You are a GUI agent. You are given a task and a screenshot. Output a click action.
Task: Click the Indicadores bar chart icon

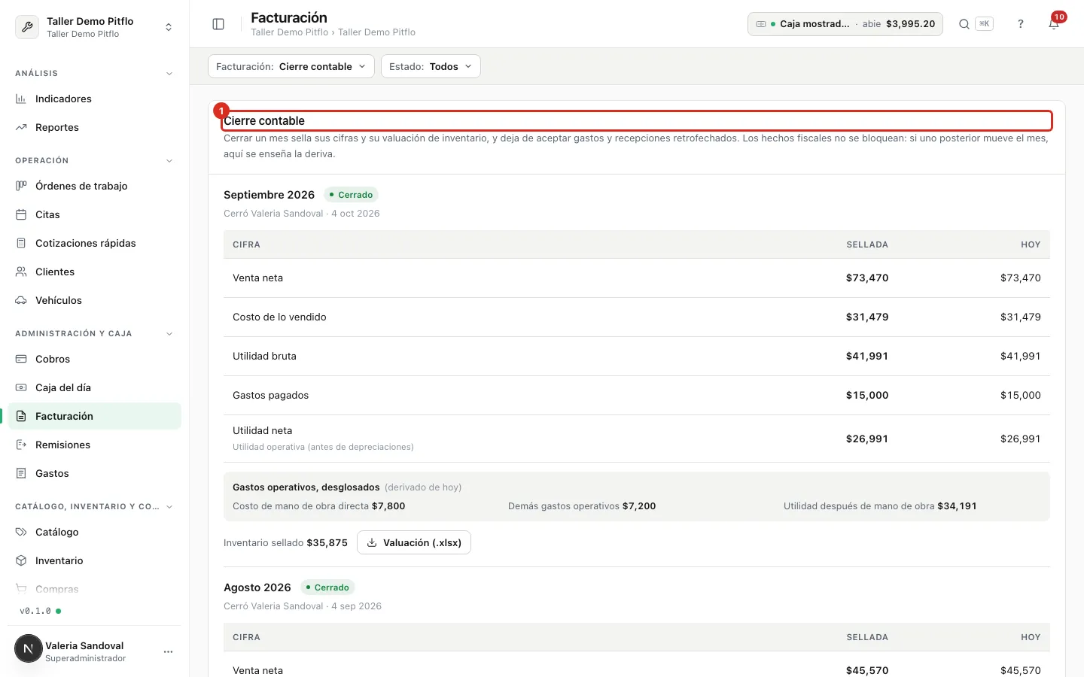[21, 99]
